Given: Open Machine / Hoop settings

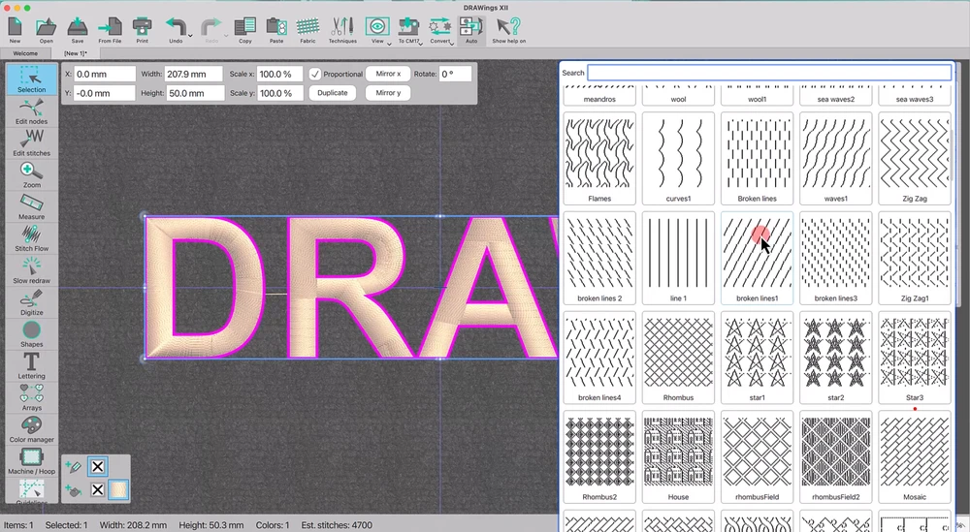Looking at the screenshot, I should click(x=32, y=461).
